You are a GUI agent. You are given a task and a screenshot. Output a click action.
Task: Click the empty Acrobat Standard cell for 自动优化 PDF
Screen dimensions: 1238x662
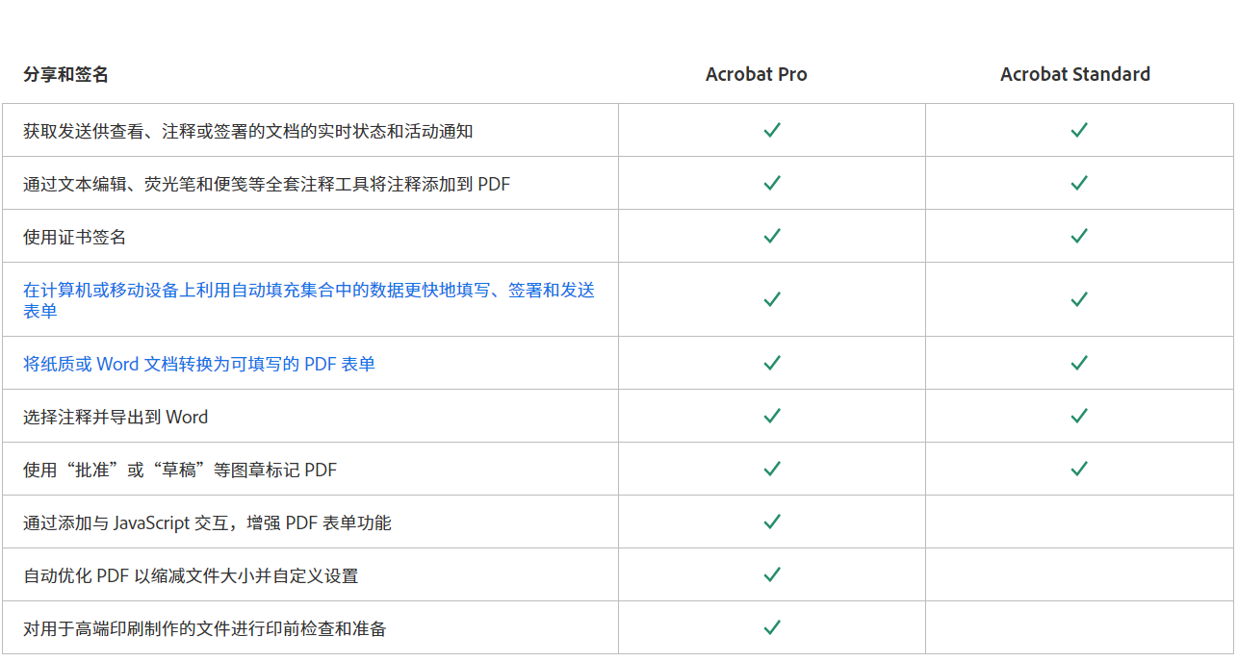[1079, 574]
